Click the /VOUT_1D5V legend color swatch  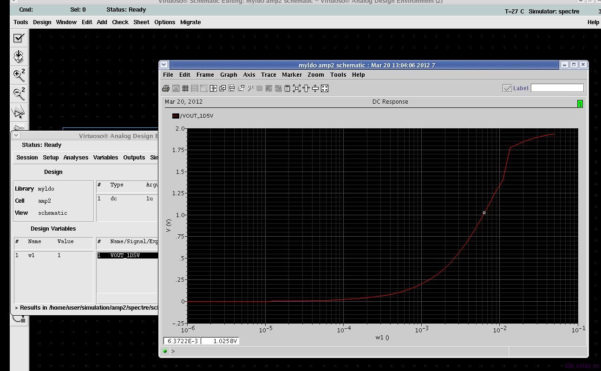(x=176, y=116)
